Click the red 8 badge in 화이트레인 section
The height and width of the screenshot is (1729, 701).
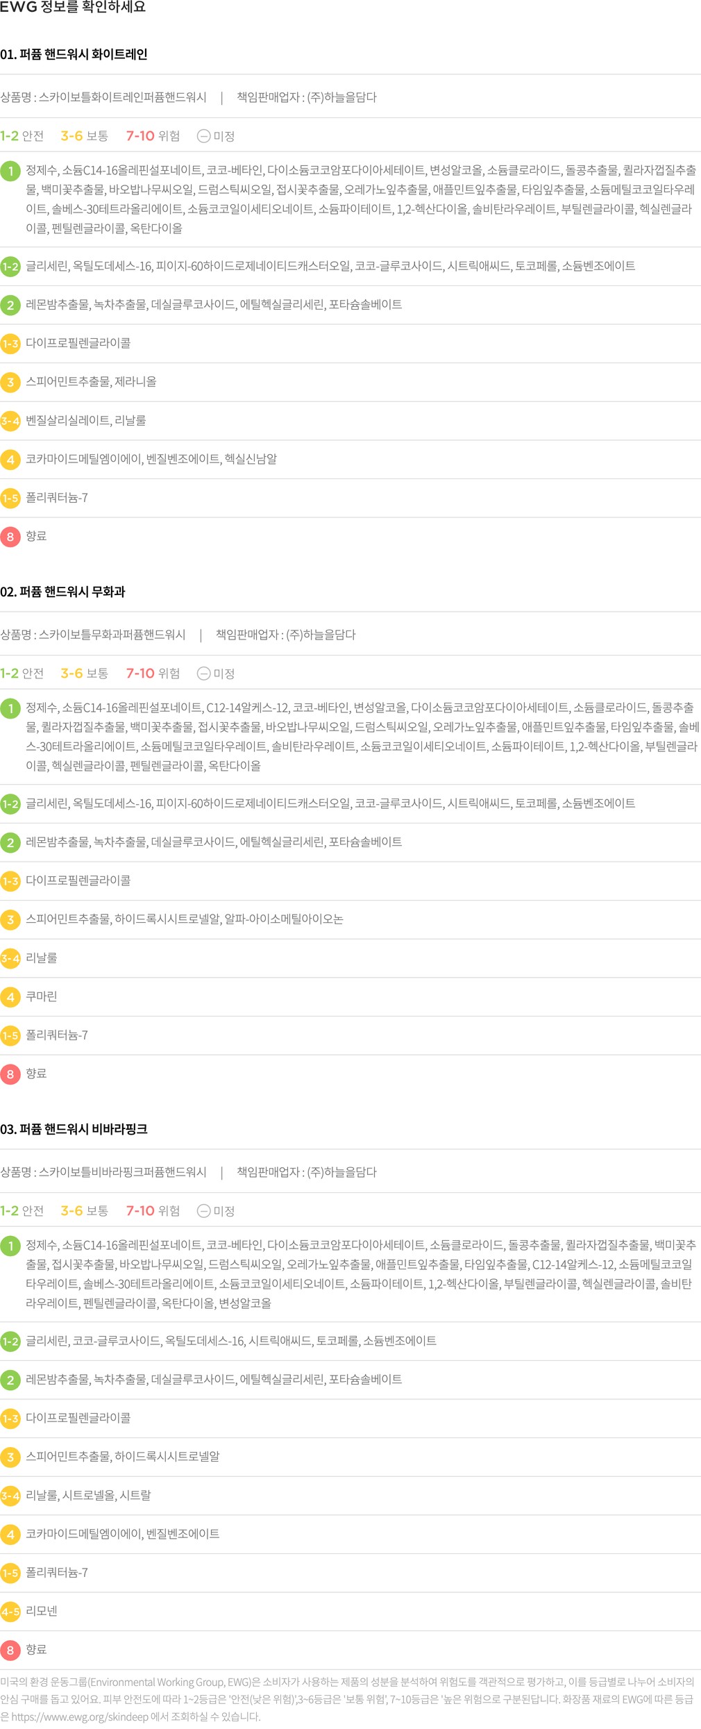point(10,537)
